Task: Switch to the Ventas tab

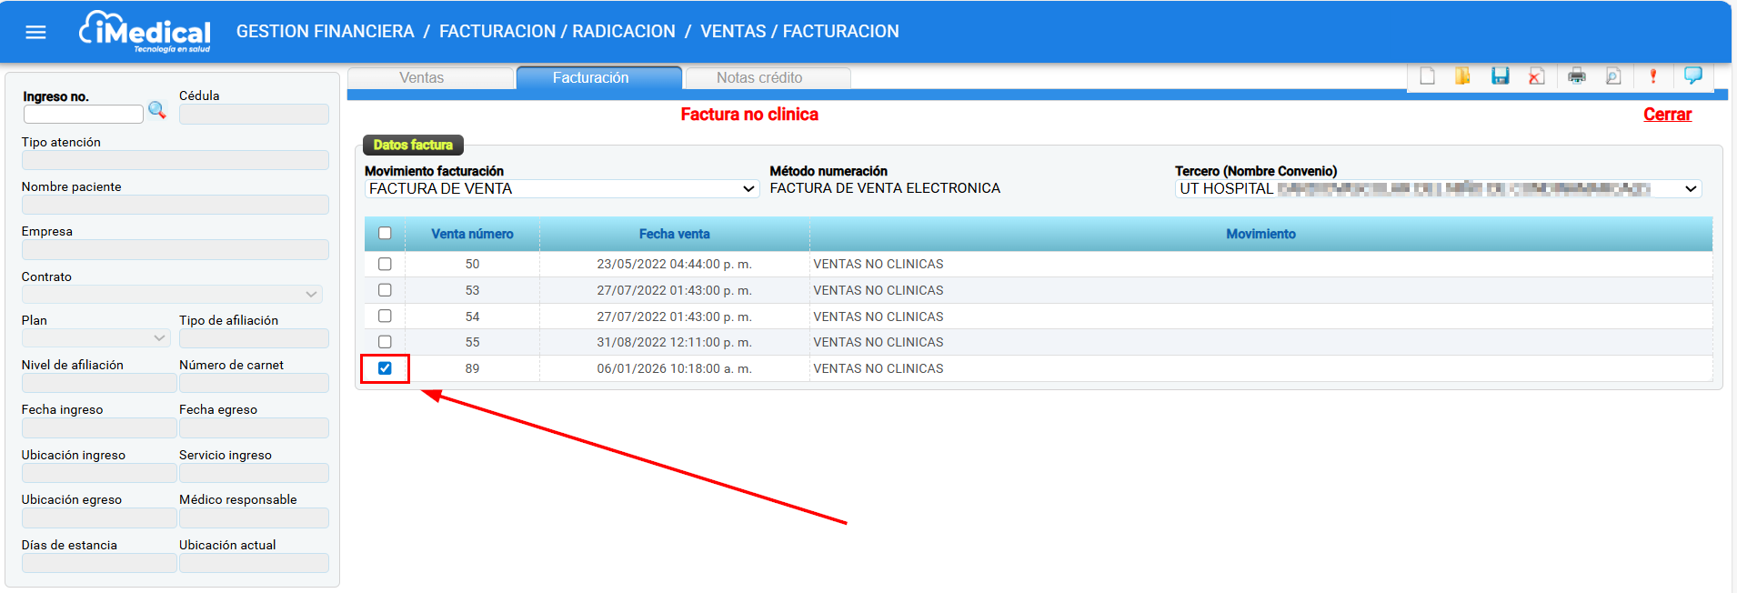Action: 430,78
